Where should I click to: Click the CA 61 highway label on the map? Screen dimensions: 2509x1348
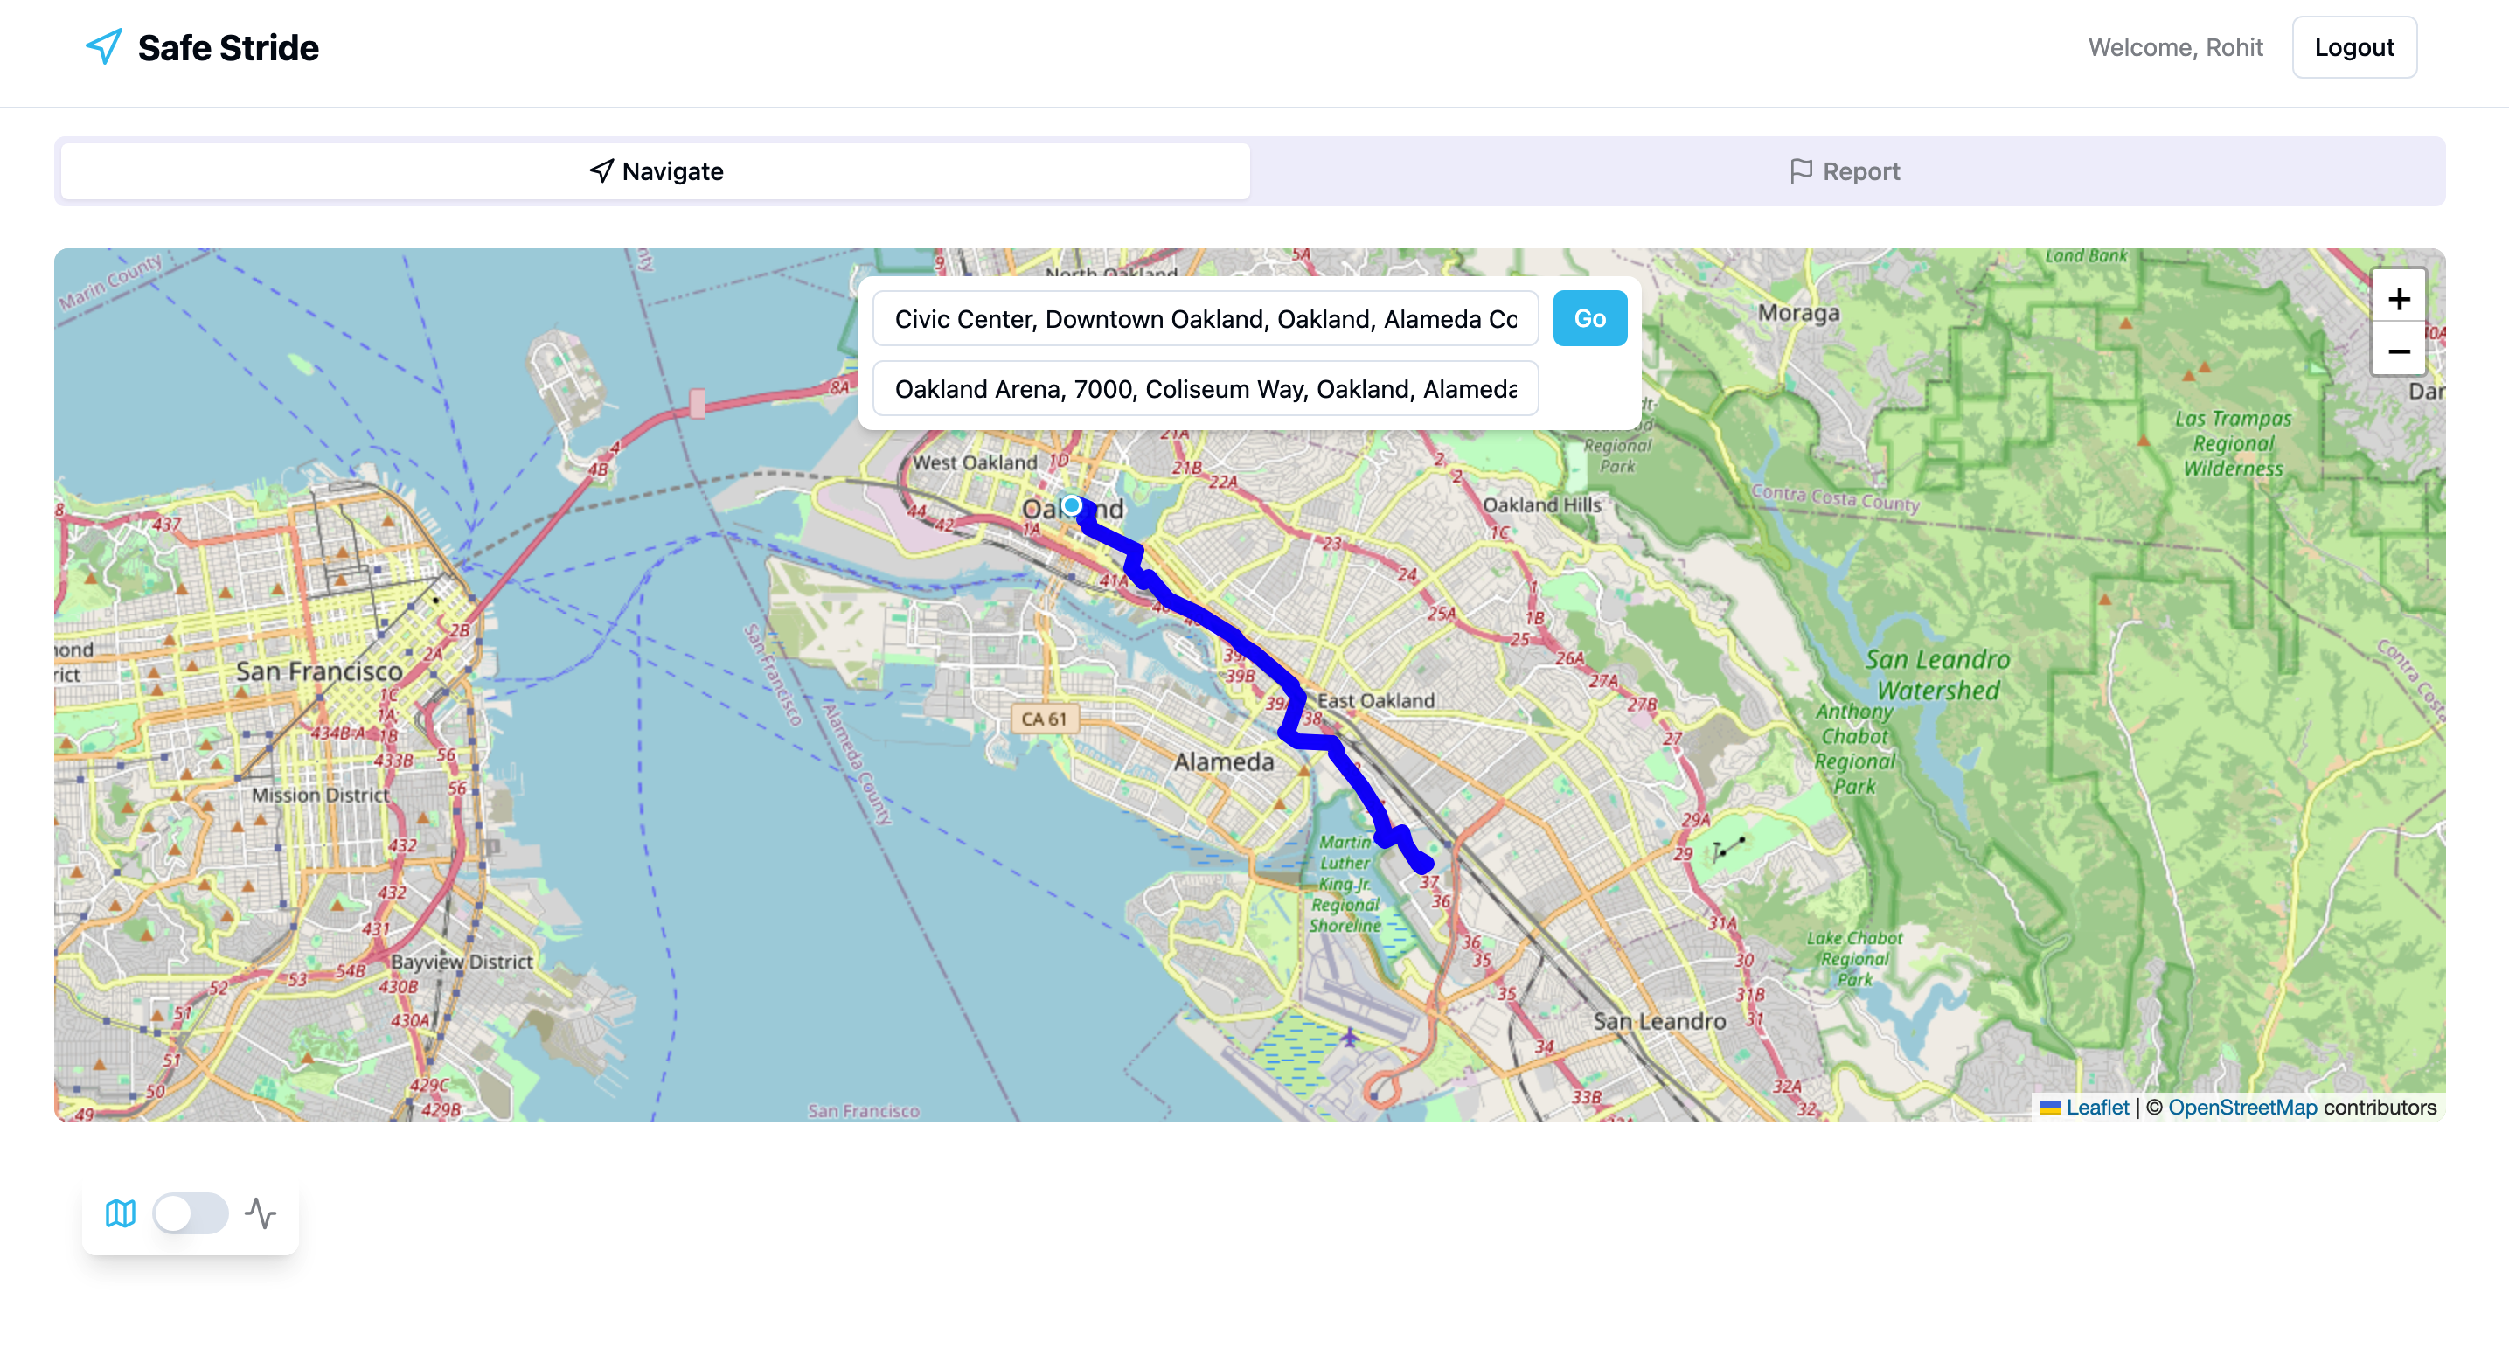coord(1043,719)
